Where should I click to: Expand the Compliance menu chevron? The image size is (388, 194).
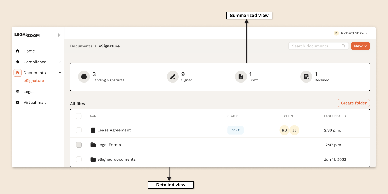60,62
